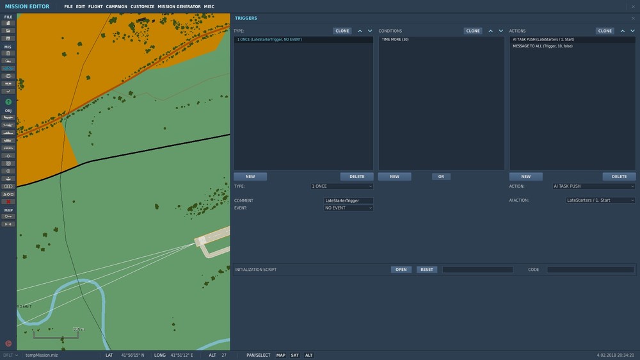Expand the AI ACTION dropdown (LateStarters / 1. Start)

[600, 200]
